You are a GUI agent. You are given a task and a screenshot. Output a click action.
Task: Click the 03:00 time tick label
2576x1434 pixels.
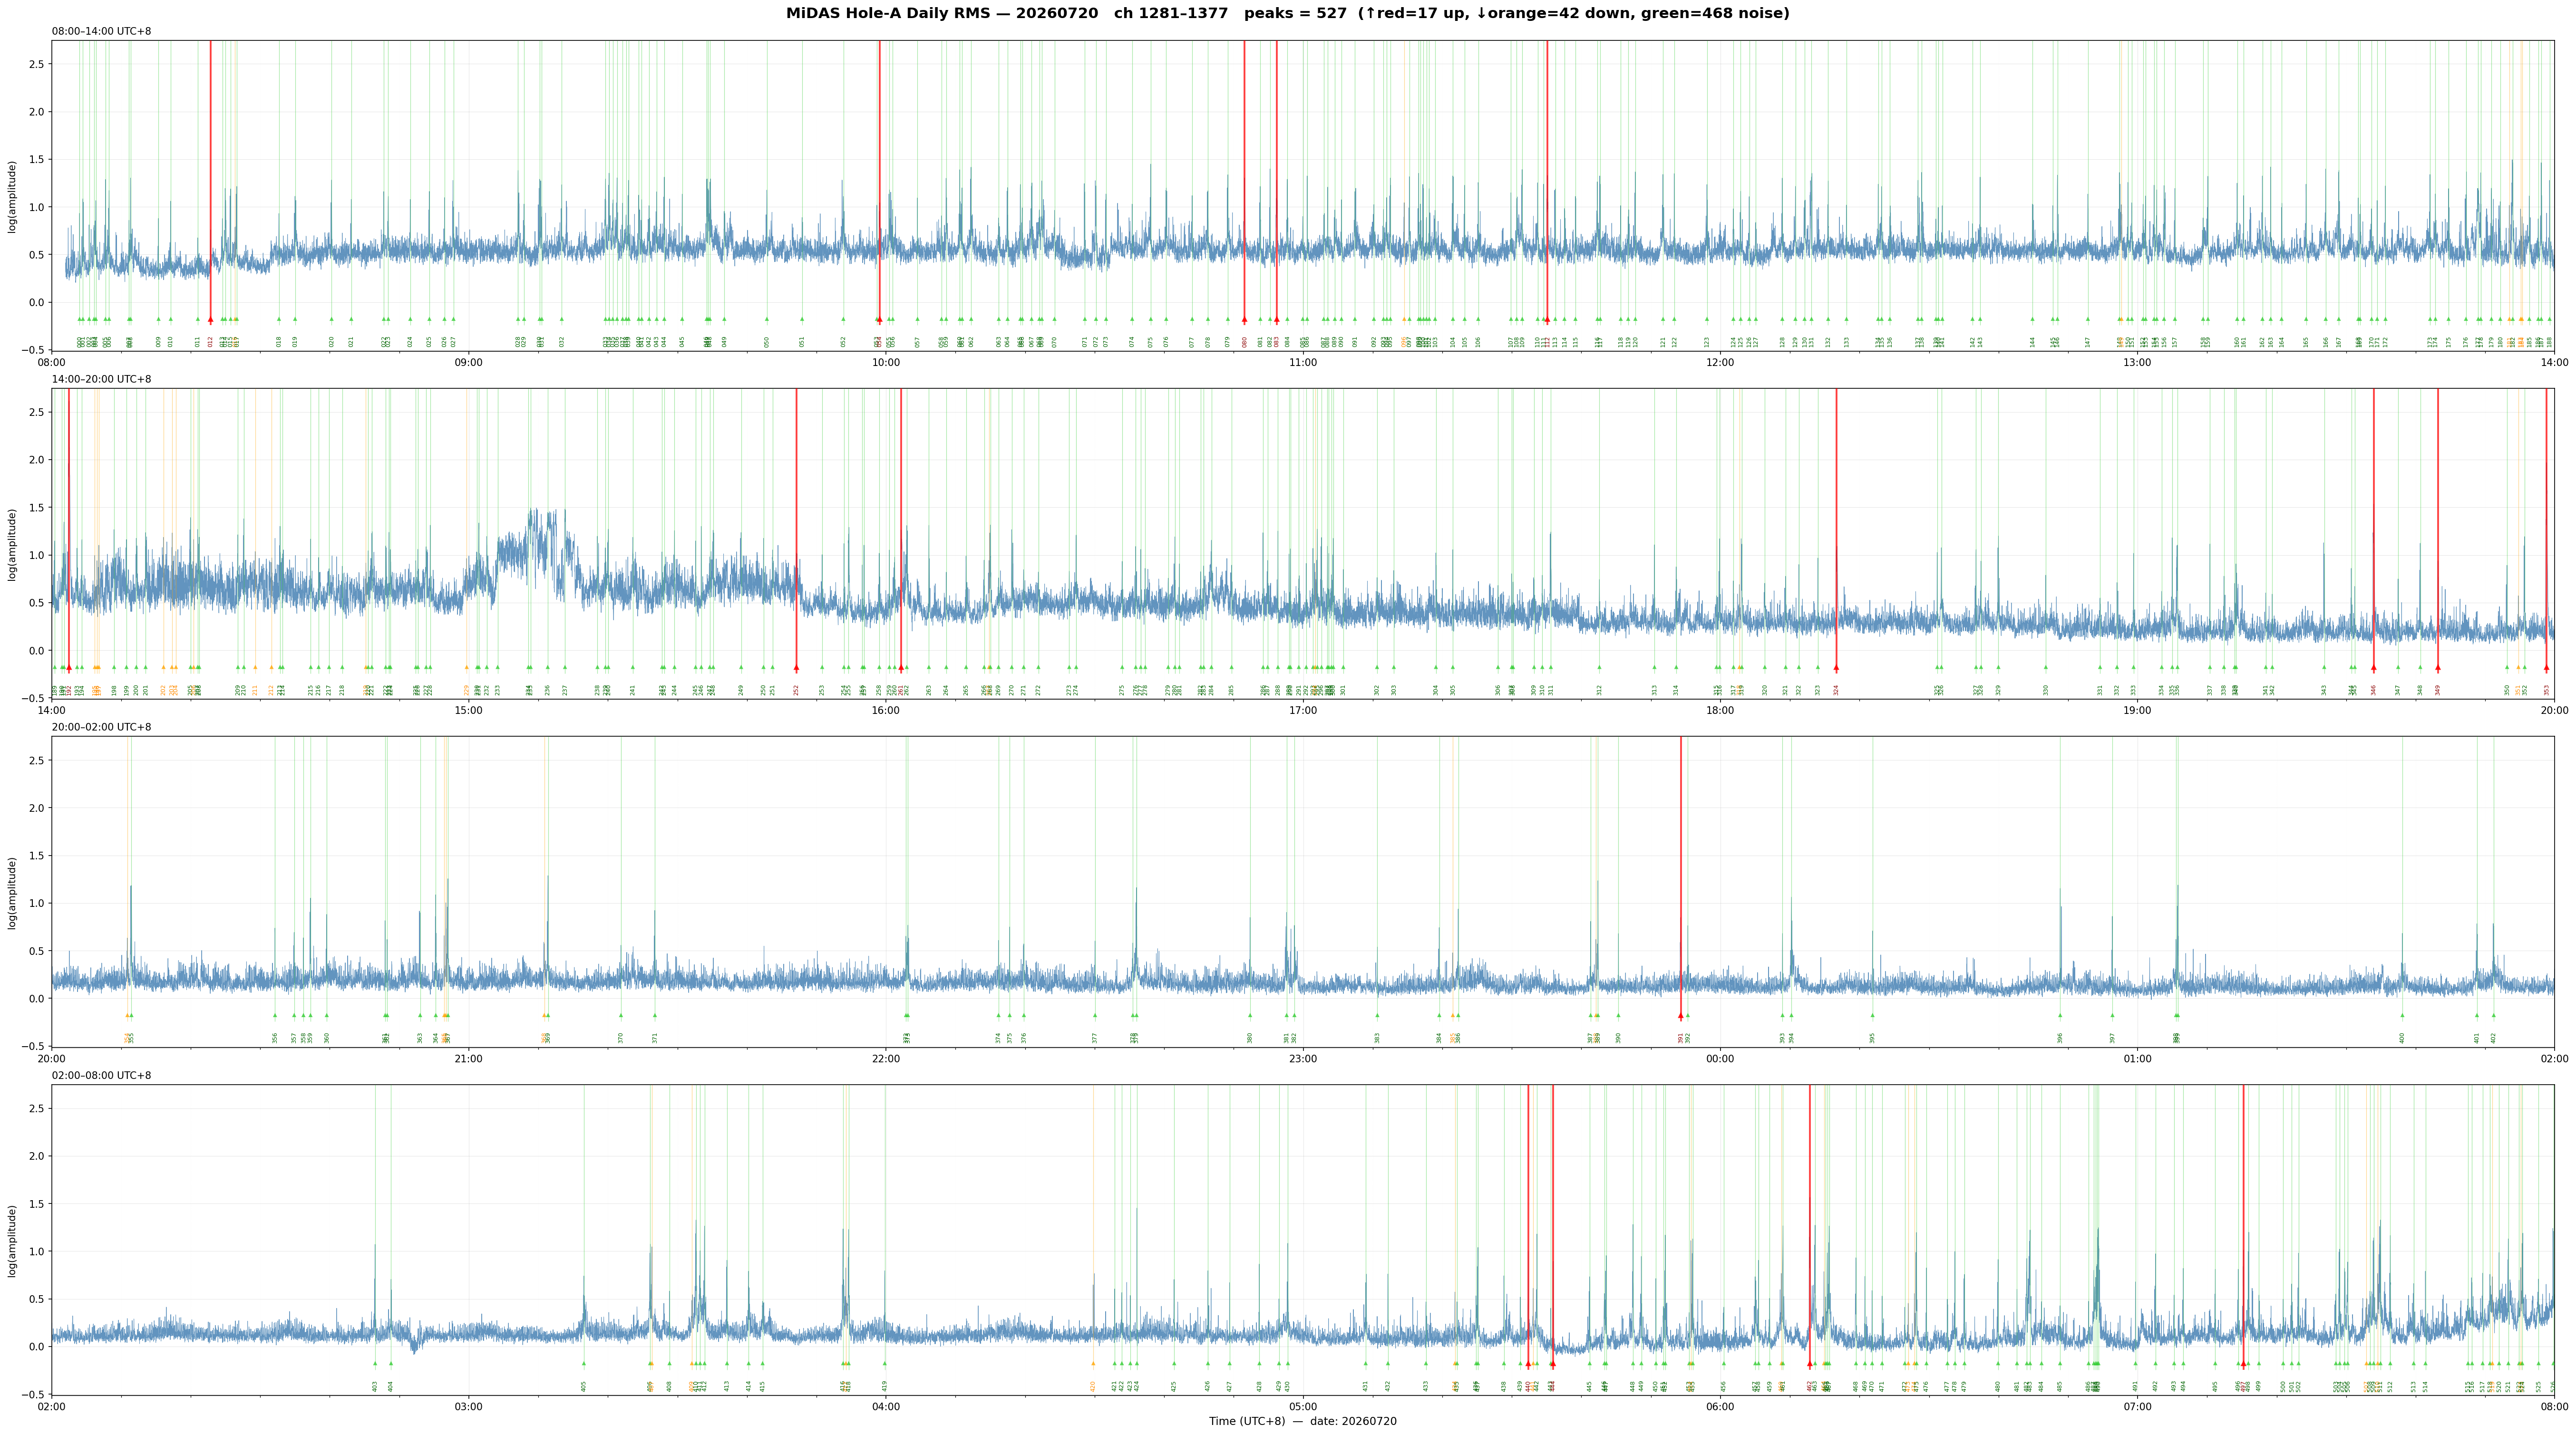[469, 1407]
